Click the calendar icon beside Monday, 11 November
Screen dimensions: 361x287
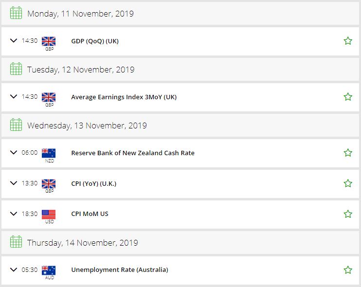click(x=16, y=13)
